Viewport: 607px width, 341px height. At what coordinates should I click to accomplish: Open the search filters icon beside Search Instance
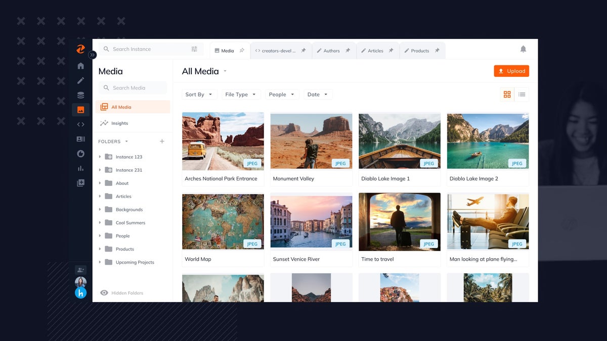[194, 48]
